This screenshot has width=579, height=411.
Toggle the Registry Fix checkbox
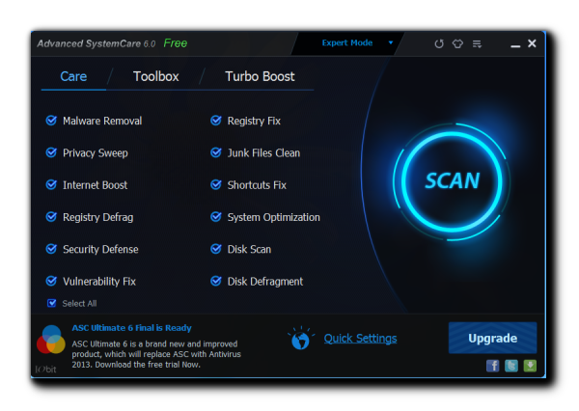pyautogui.click(x=216, y=121)
